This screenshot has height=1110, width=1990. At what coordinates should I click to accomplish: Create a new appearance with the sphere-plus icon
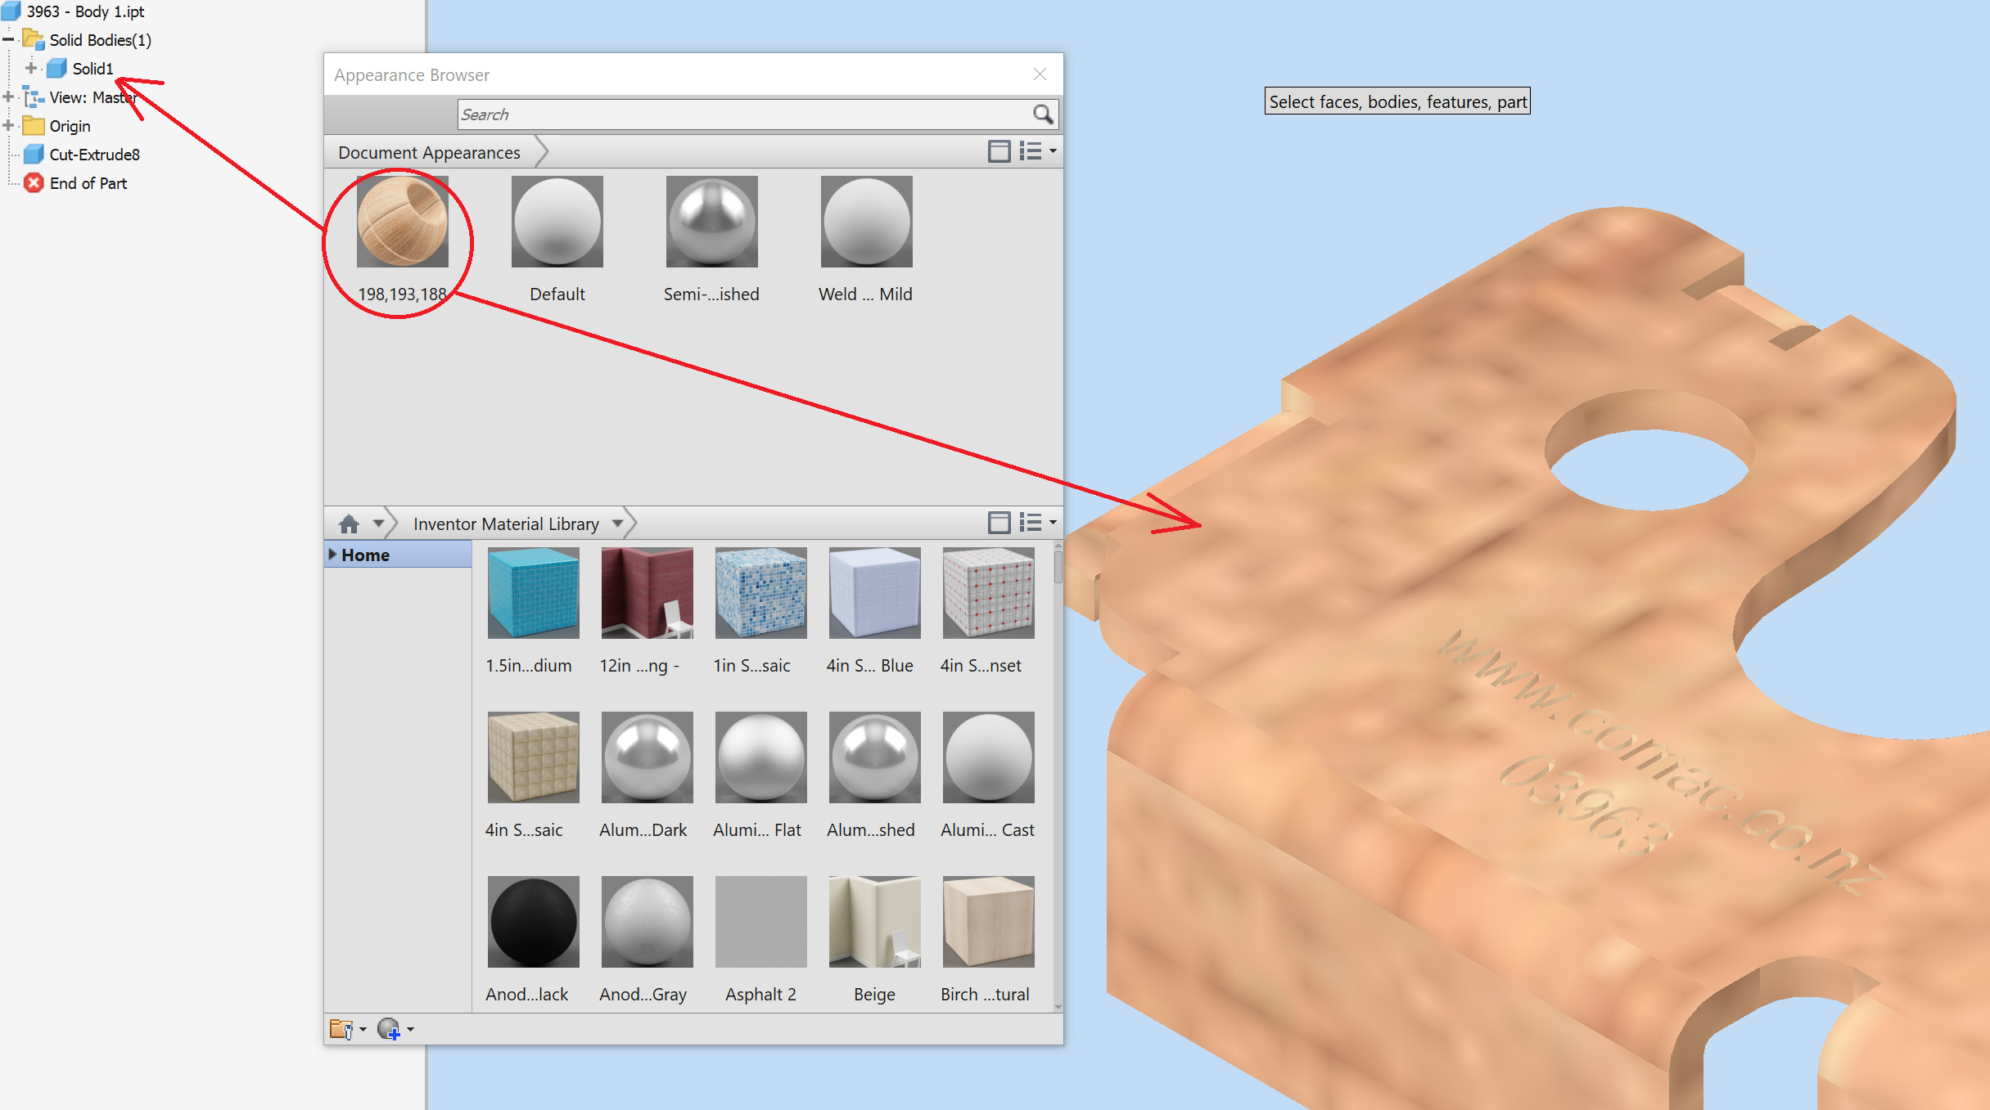390,1029
